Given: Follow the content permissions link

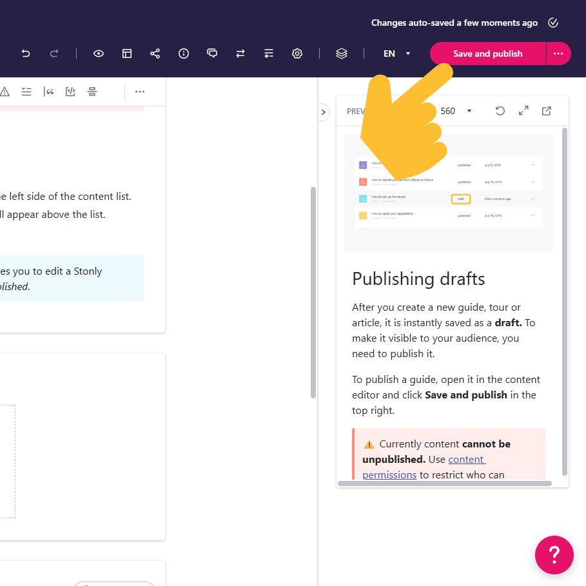Looking at the screenshot, I should pos(424,467).
